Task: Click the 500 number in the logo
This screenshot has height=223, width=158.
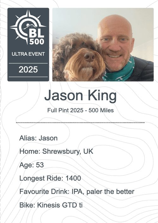Action: 37,42
